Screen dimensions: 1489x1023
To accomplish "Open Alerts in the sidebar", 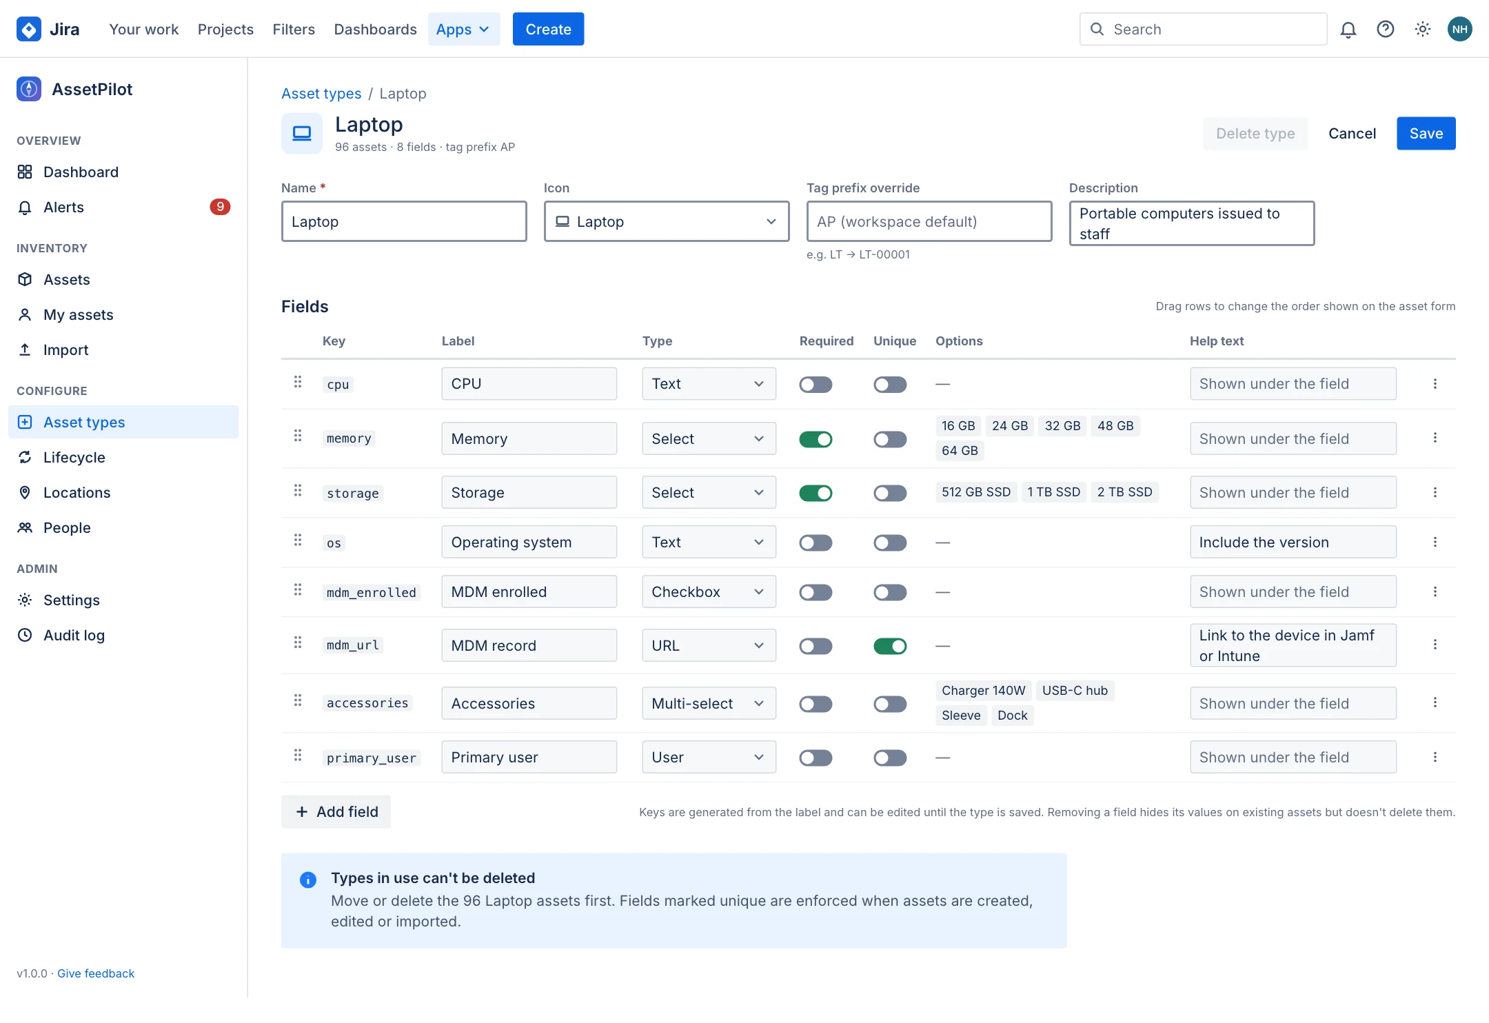I will (123, 207).
